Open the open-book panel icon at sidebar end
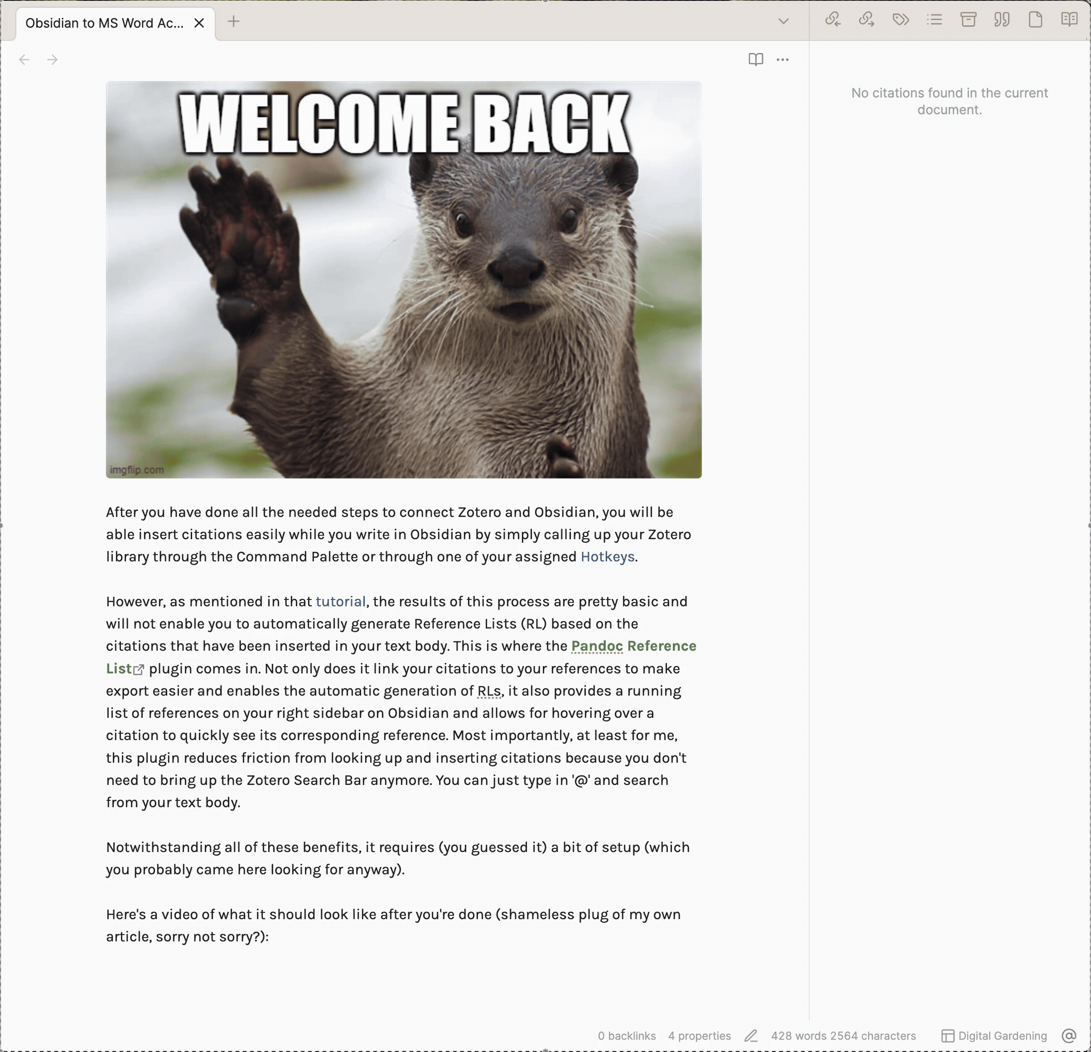This screenshot has height=1052, width=1091. click(x=1069, y=20)
